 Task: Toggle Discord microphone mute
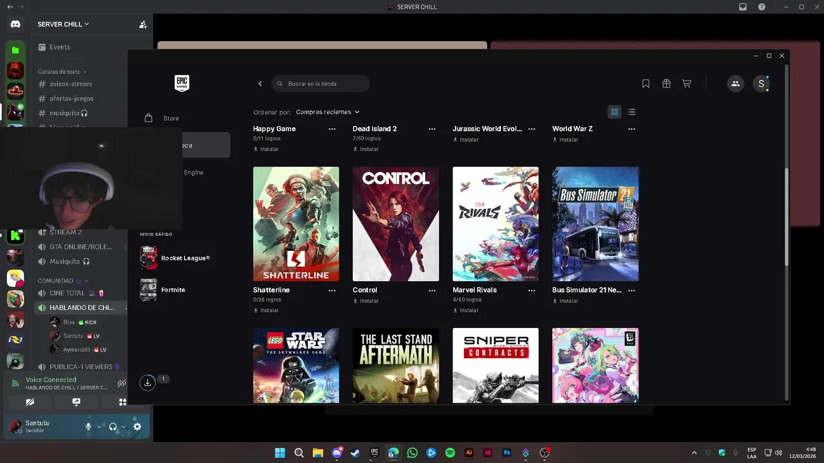(x=88, y=426)
